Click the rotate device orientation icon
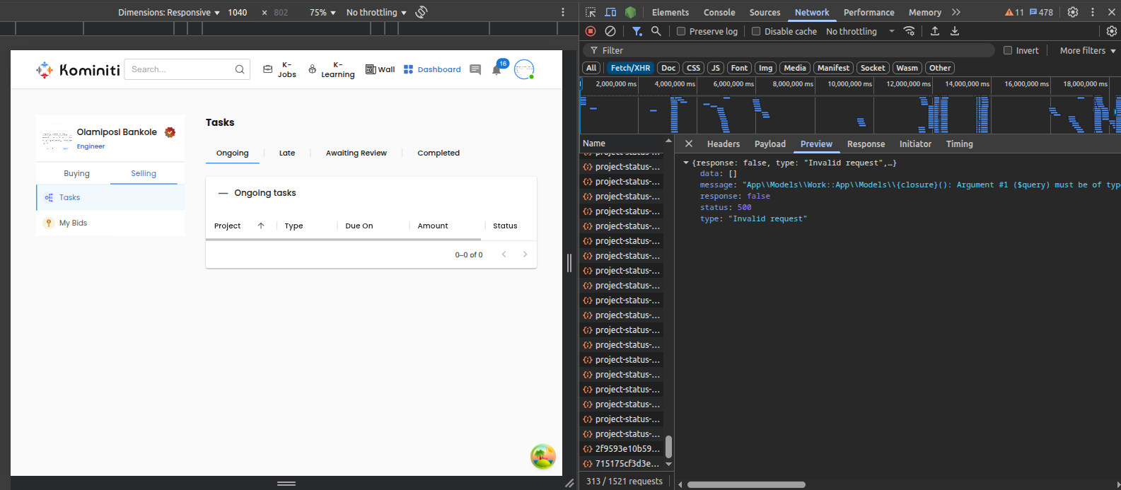Viewport: 1121px width, 490px height. click(422, 12)
